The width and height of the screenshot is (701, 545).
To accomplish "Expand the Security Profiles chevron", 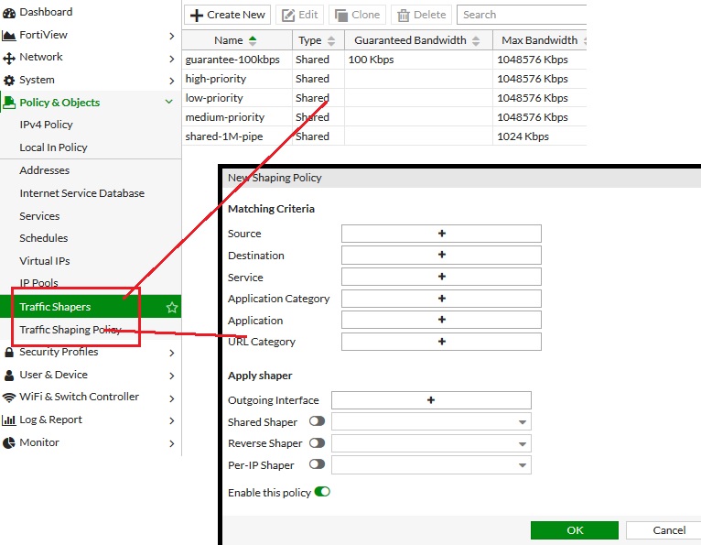I will (x=172, y=353).
